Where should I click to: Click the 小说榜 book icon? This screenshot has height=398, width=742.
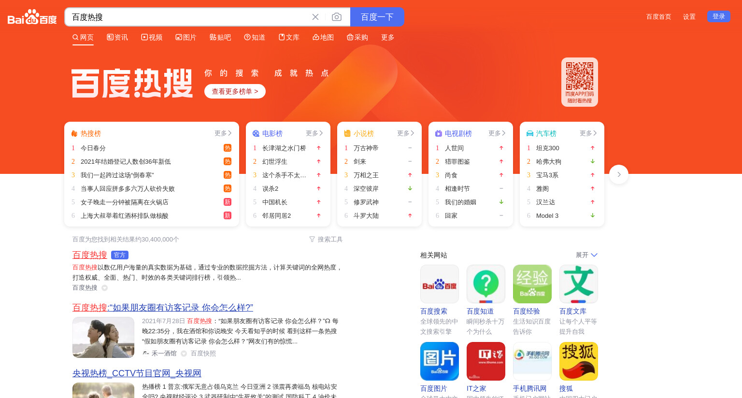coord(347,133)
